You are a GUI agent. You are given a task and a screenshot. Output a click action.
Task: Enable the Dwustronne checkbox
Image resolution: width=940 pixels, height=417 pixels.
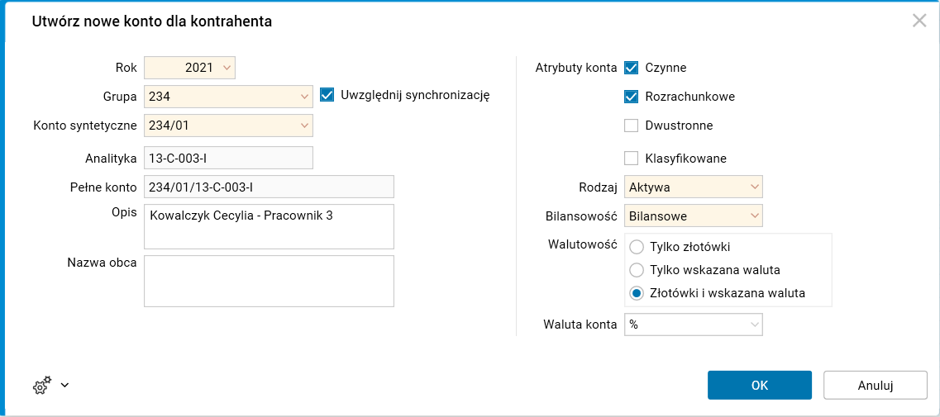[632, 126]
